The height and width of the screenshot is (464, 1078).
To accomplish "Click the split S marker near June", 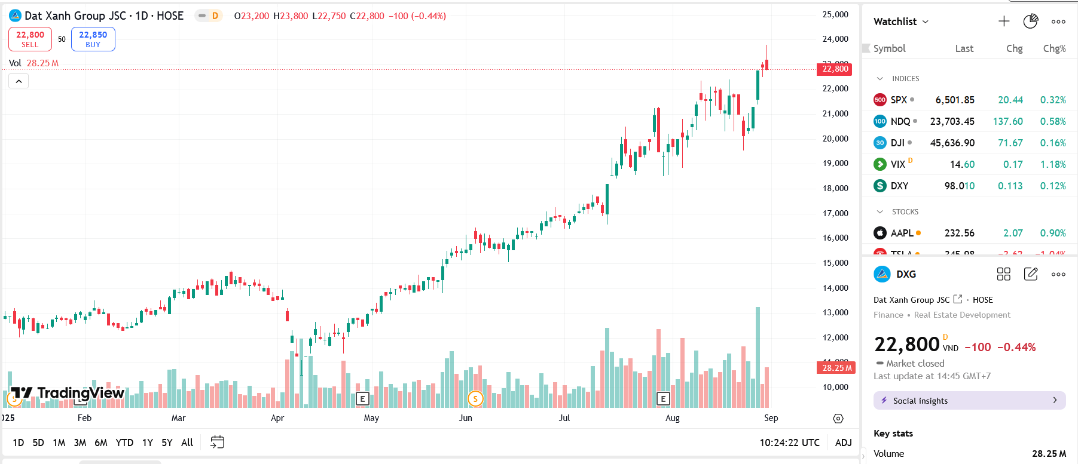I will 475,398.
